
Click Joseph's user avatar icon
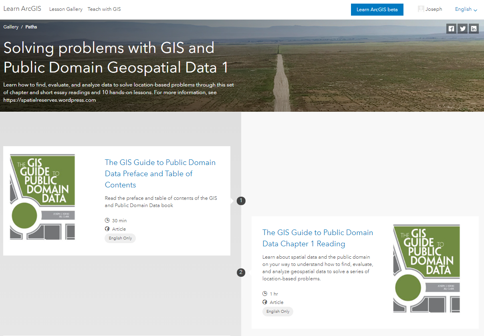421,9
